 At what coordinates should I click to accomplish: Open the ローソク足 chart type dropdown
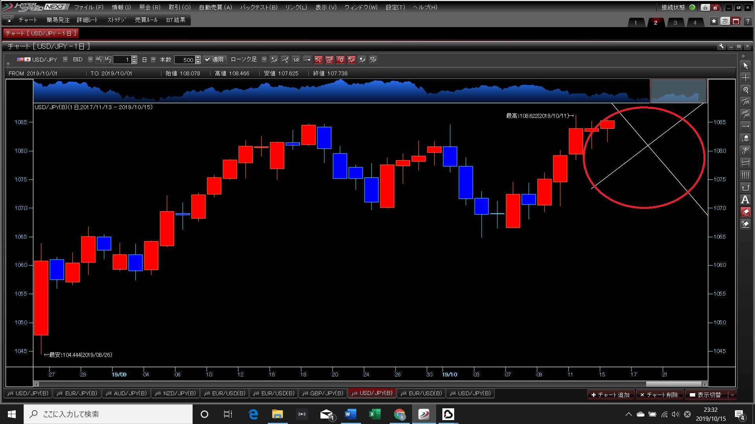pos(264,60)
